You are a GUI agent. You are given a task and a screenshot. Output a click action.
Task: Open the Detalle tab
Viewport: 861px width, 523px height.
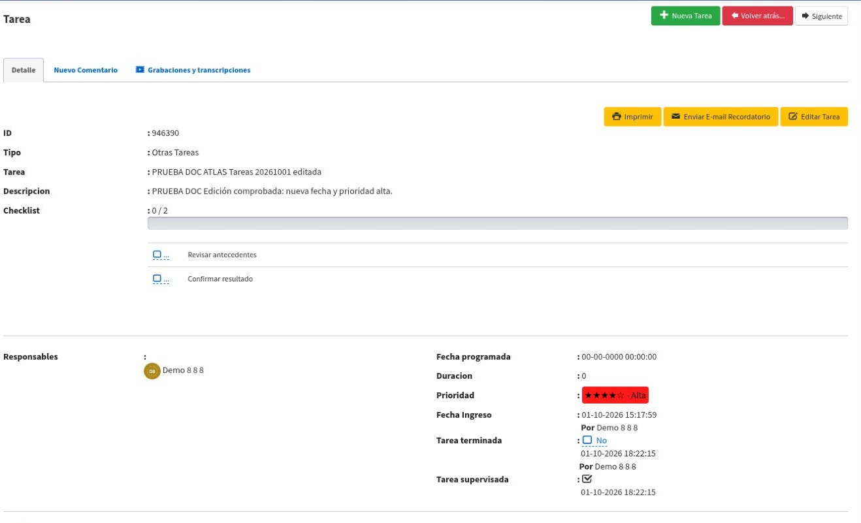24,70
